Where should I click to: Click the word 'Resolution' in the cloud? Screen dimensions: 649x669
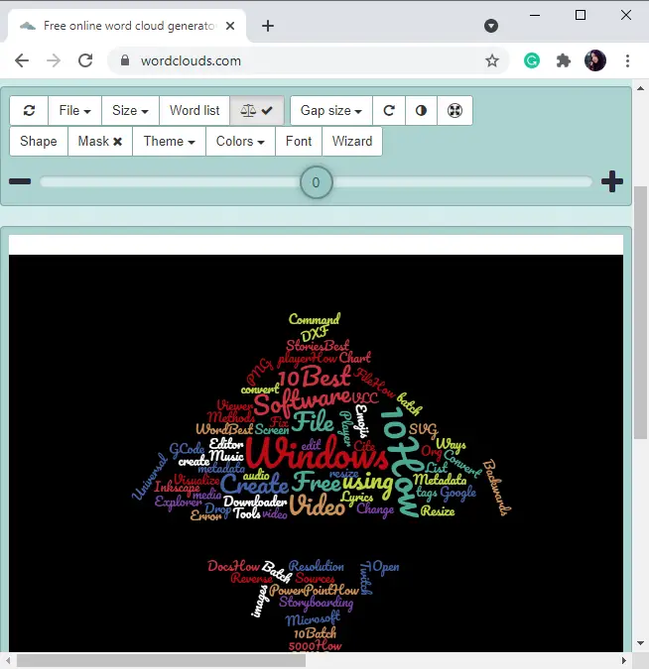click(317, 566)
